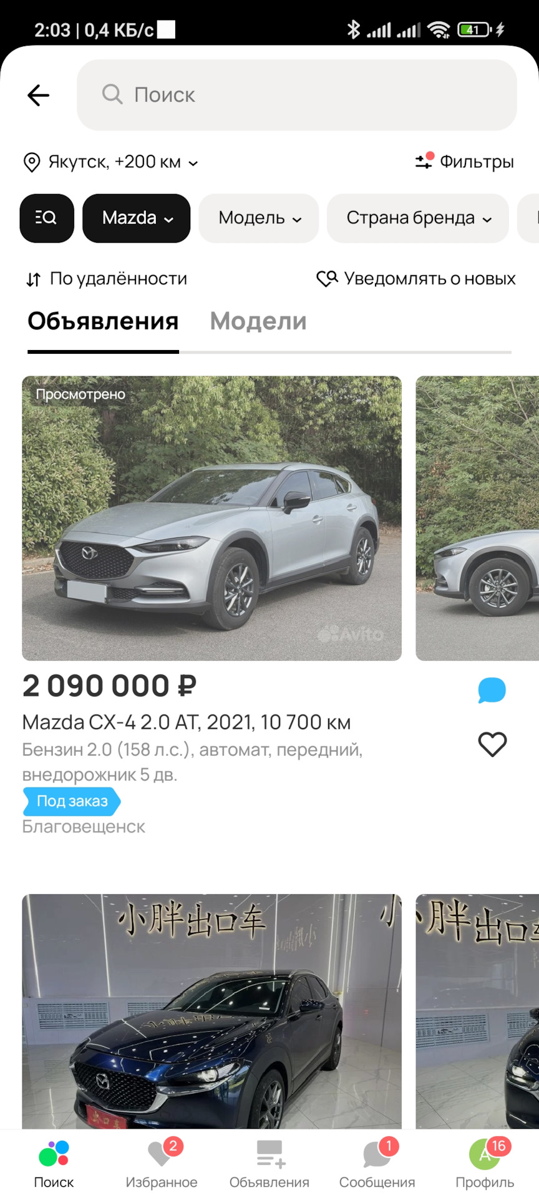539x1198 pixels.
Task: Toggle favorite heart on Mazda CX-4 listing
Action: coord(492,744)
